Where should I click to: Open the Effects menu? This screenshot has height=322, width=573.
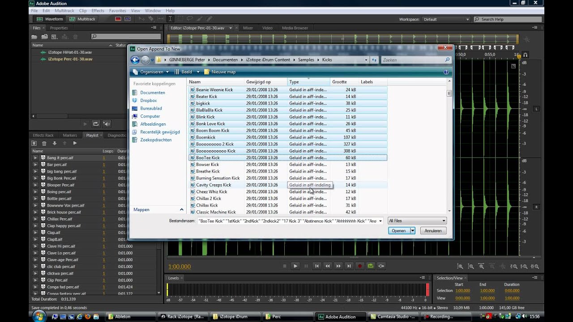tap(98, 11)
